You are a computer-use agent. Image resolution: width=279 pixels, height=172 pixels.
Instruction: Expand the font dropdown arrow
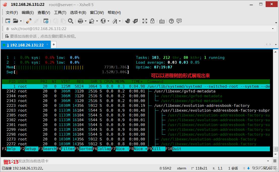(x=120, y=21)
